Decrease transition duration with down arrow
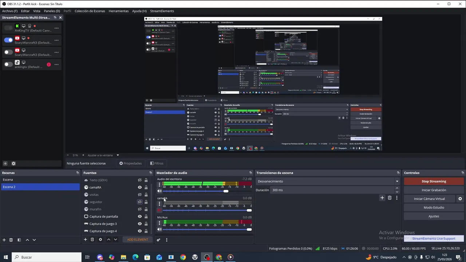 tap(397, 192)
